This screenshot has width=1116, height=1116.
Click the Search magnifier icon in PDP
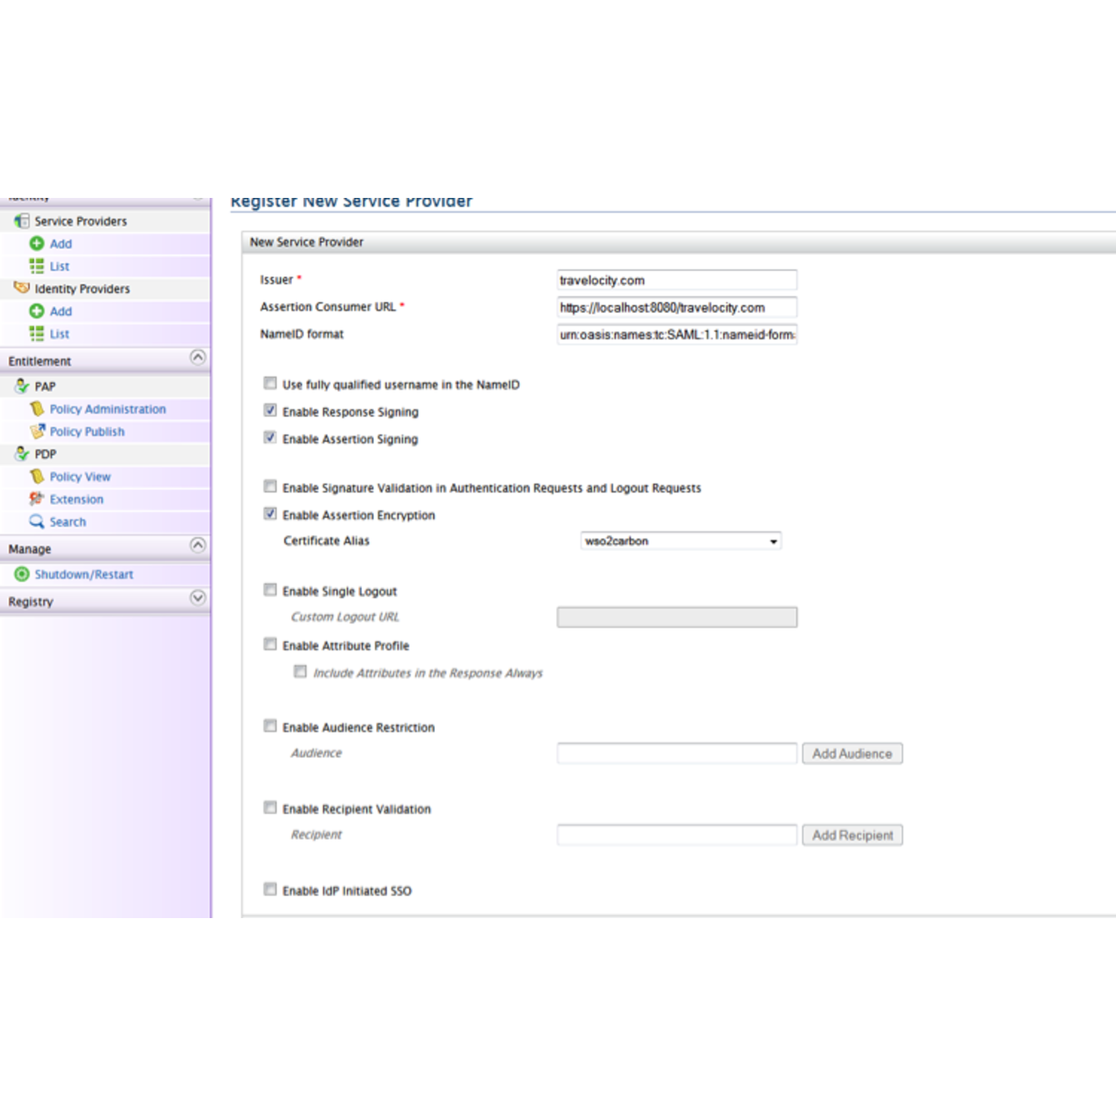[x=37, y=521]
